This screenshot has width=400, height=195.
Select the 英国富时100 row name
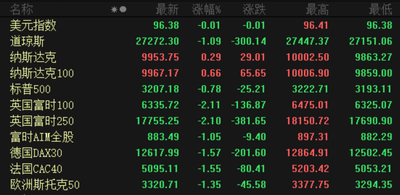pos(42,105)
